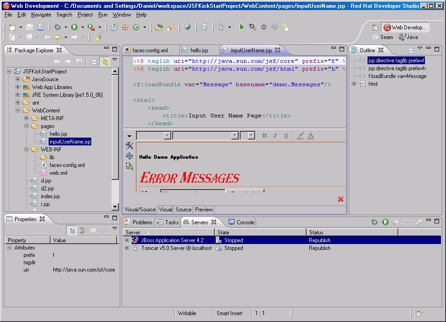Open the Console view tab

pos(242,222)
